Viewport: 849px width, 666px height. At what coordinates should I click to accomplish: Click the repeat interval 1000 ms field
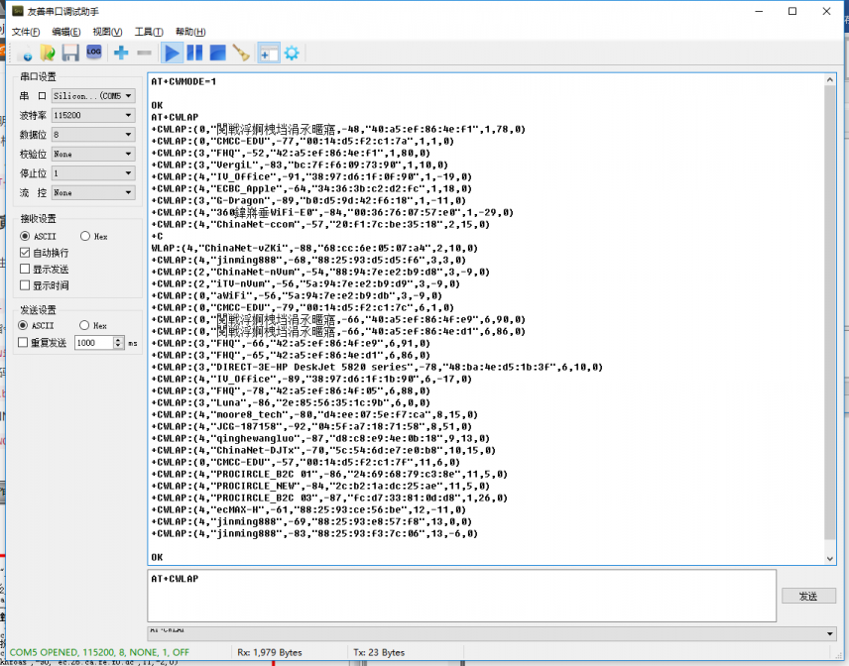(93, 343)
